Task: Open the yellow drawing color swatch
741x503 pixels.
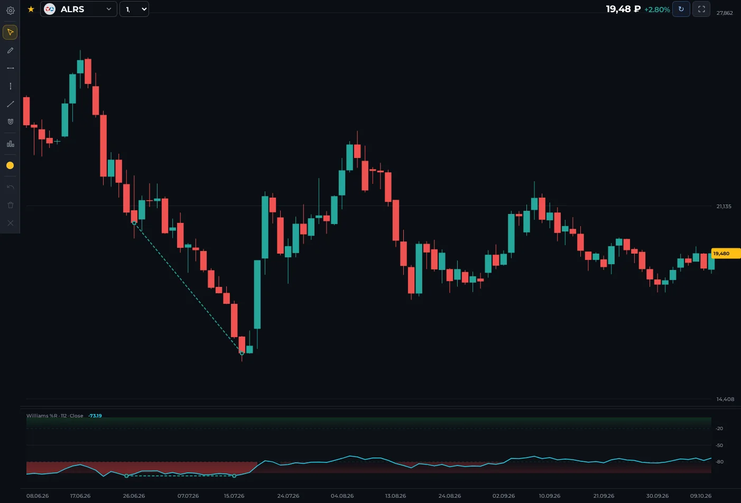Action: point(10,165)
